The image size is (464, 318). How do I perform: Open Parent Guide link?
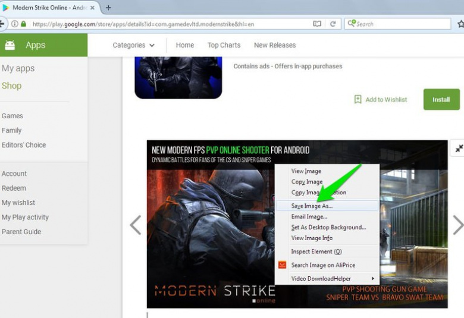(x=21, y=232)
